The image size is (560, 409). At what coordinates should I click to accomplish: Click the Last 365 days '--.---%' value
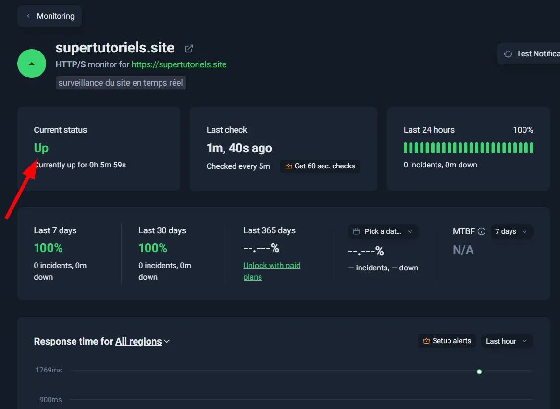click(x=261, y=248)
